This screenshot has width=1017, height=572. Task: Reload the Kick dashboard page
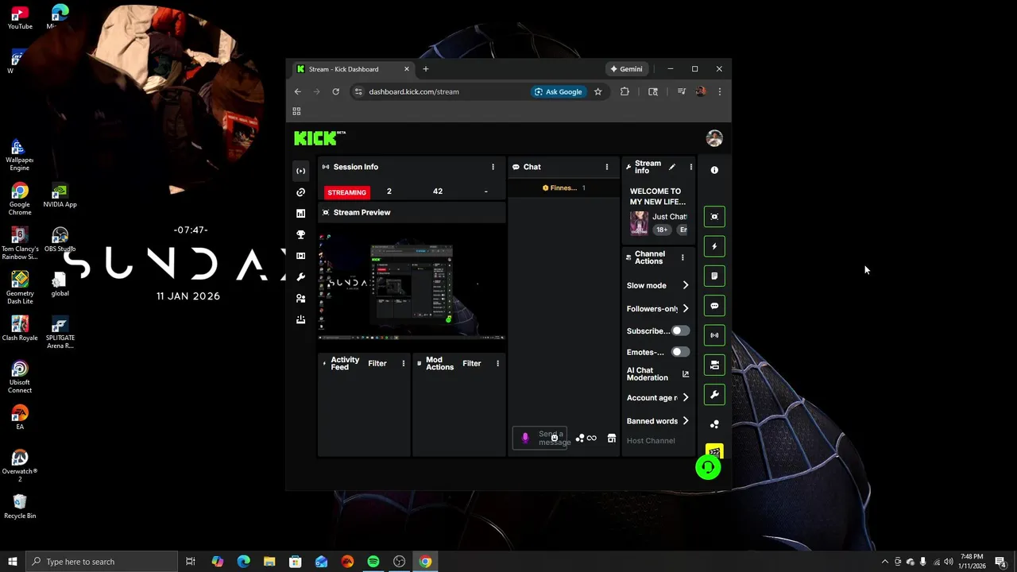tap(335, 91)
